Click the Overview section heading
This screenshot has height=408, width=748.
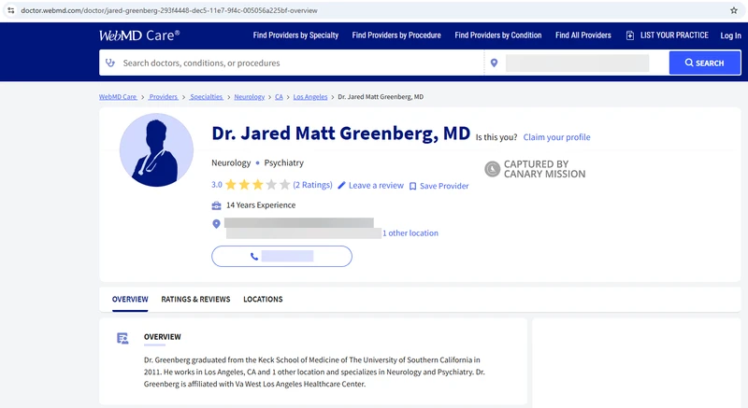coord(162,337)
